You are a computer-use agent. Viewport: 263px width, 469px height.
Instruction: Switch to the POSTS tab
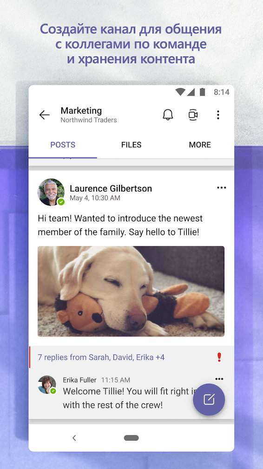(x=63, y=145)
